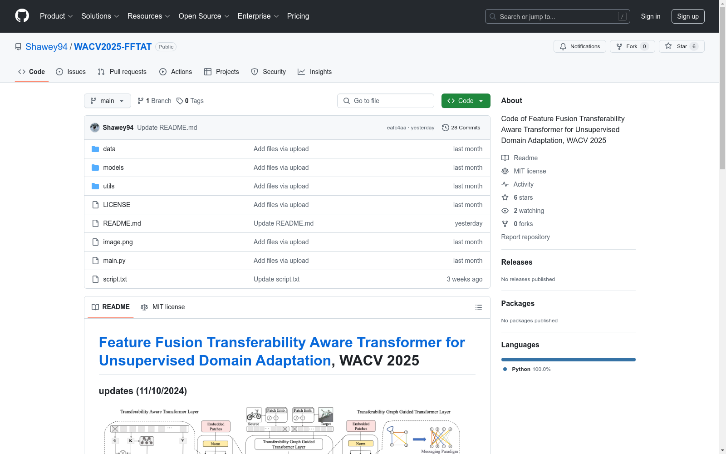Open the 'Update script.txt' commit message
726x454 pixels.
point(276,279)
